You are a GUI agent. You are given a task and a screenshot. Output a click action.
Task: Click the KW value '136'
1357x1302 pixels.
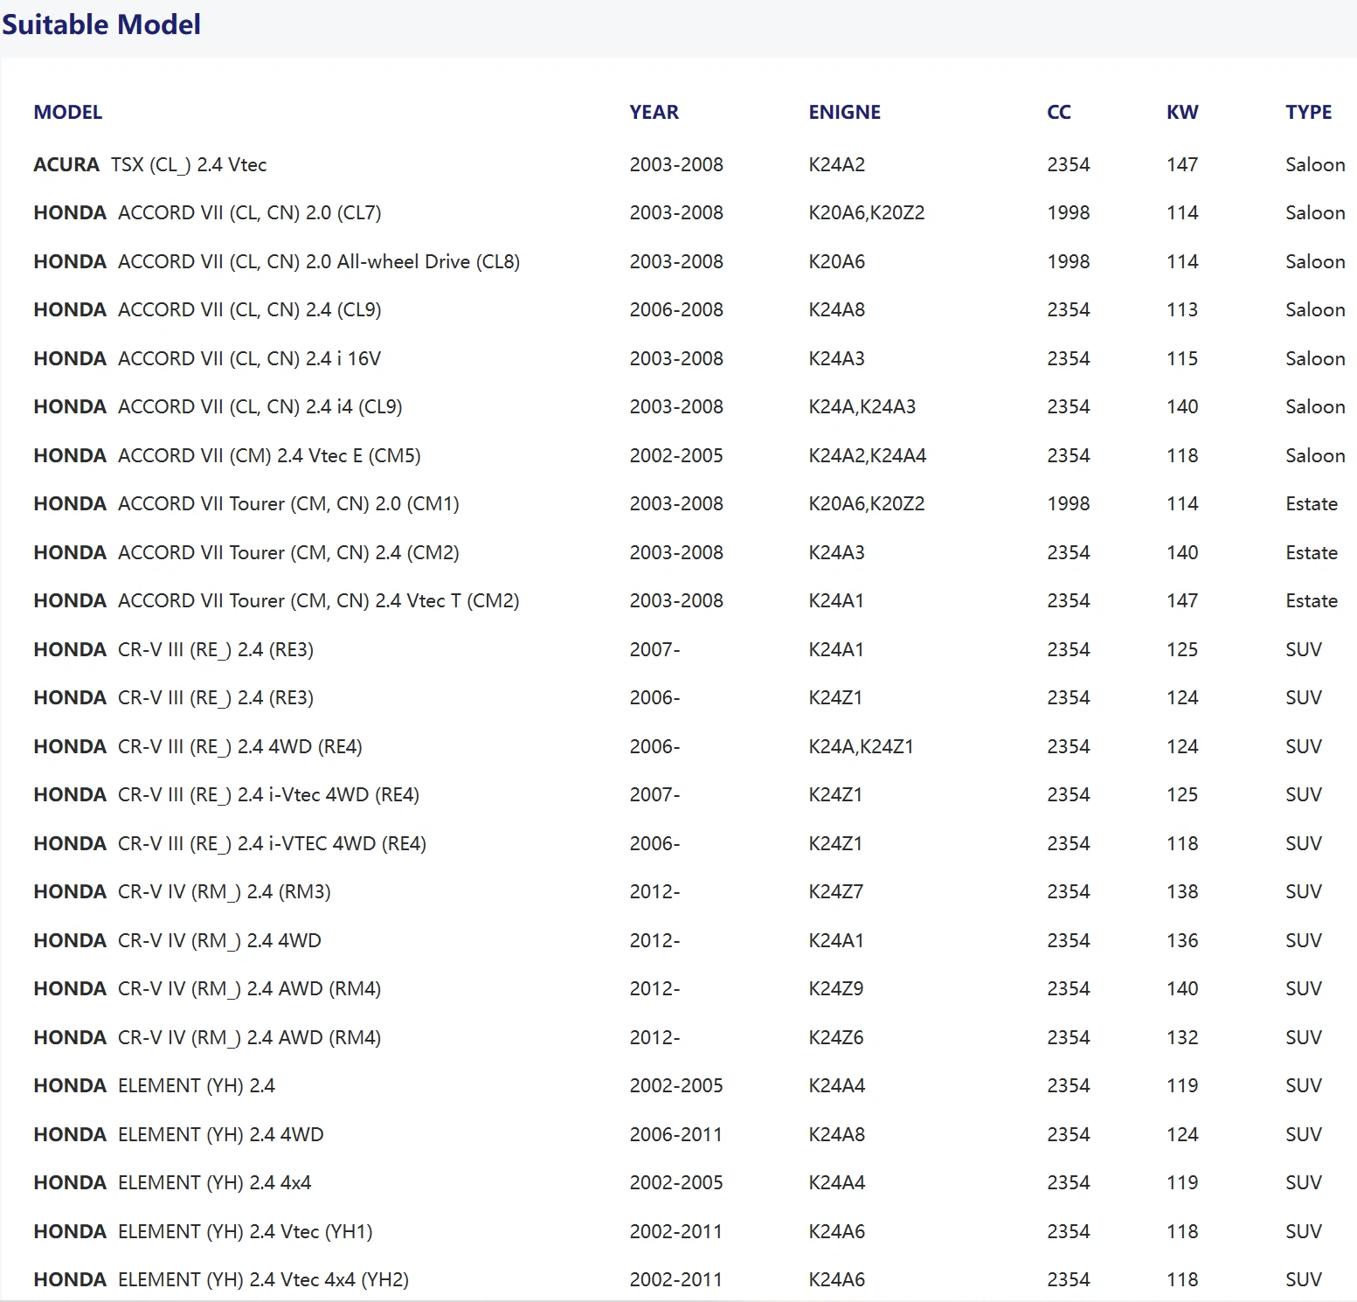[x=1182, y=940]
